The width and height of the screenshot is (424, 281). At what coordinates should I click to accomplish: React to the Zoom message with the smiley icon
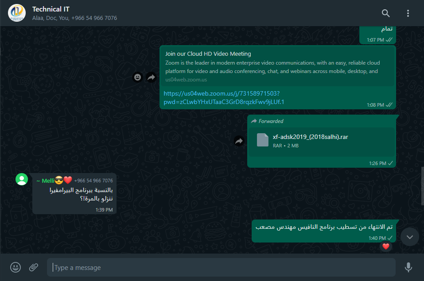(x=138, y=77)
